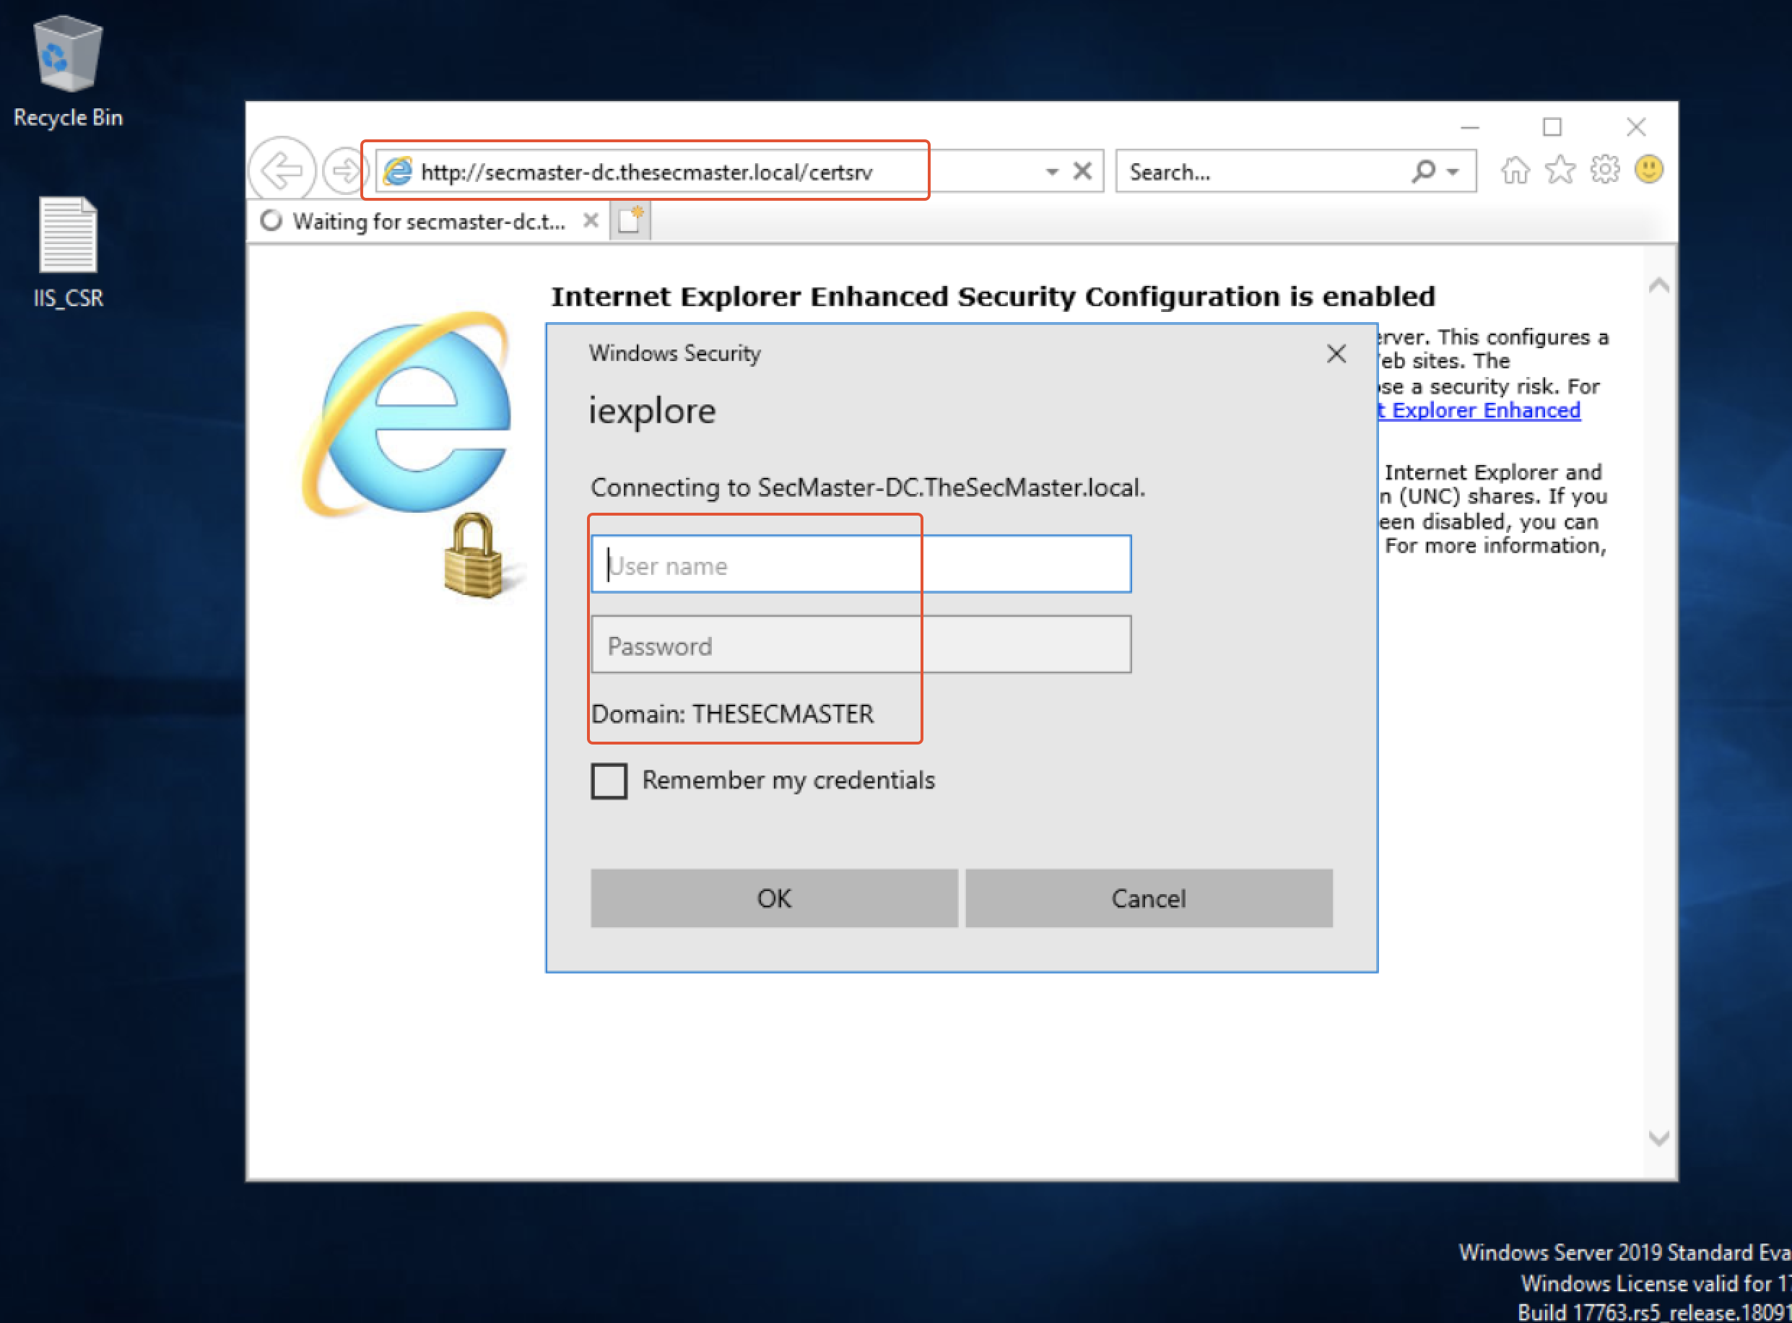Click 'Domain: THESECMASTER' text

pyautogui.click(x=732, y=713)
